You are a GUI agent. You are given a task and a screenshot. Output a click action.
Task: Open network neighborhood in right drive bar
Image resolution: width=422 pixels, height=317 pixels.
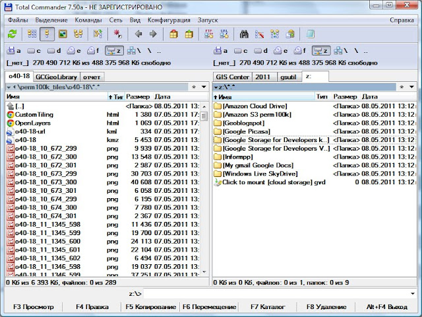pos(341,51)
